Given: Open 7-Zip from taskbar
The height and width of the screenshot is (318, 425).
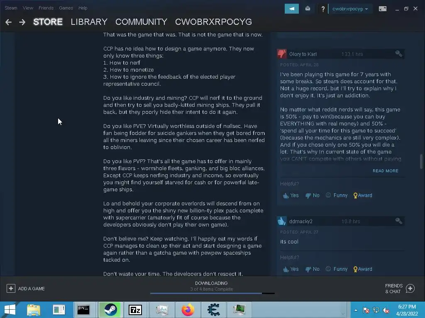Looking at the screenshot, I should (135, 310).
